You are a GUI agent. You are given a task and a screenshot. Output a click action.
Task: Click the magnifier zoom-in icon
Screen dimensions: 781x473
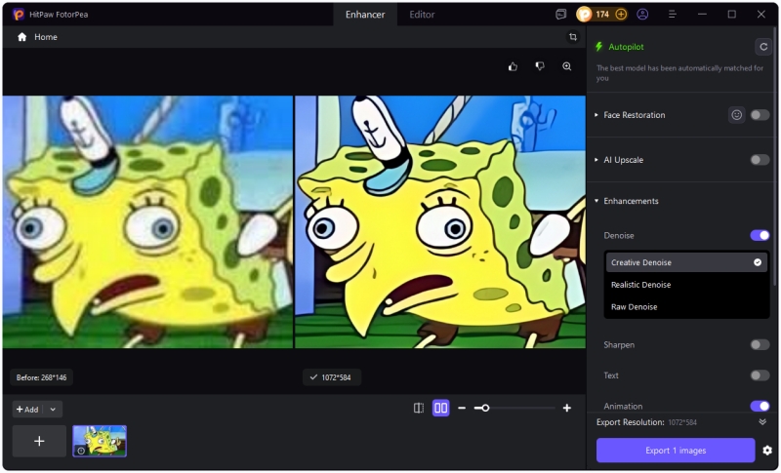pos(567,66)
